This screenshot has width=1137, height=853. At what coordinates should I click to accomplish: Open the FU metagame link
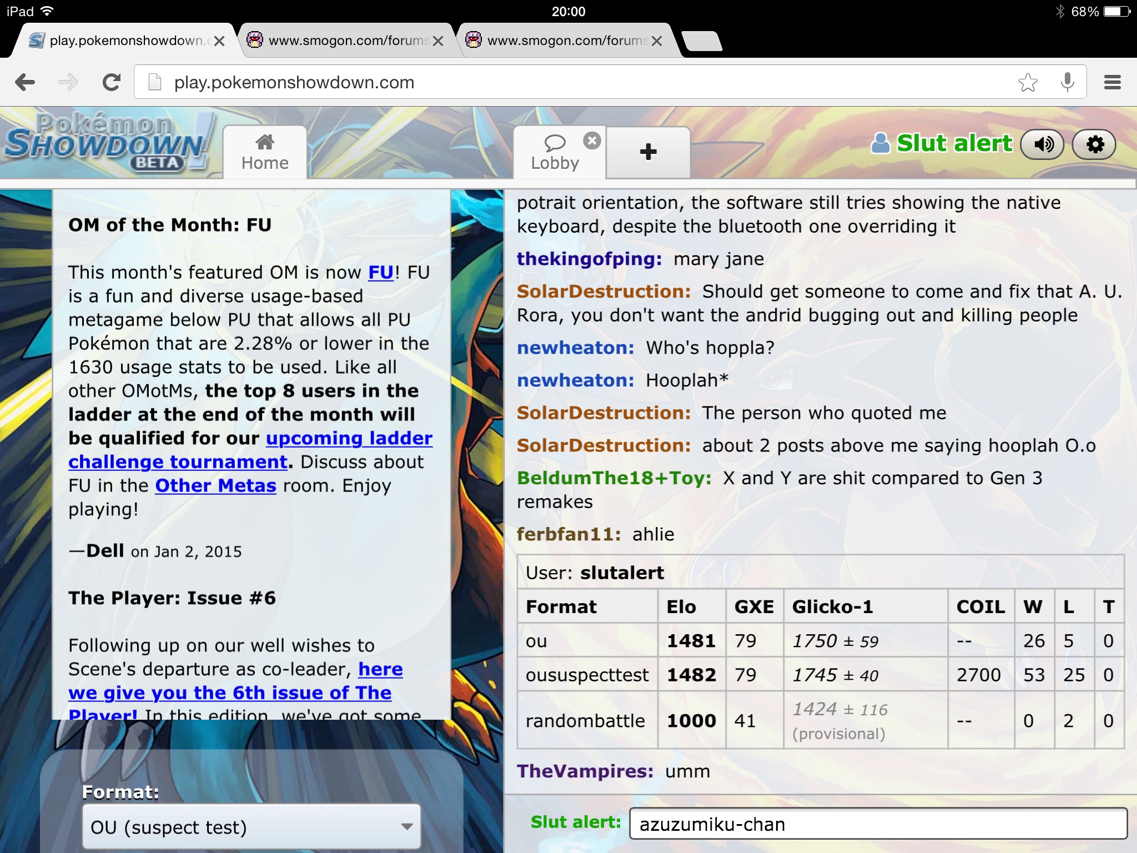(381, 273)
